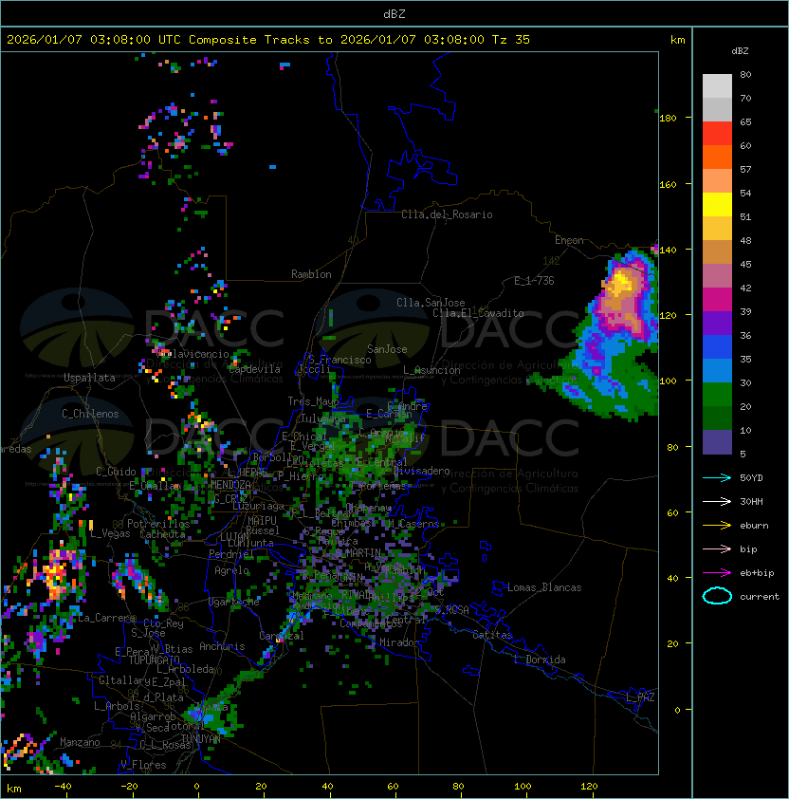Click the 'MENDOZA' label on the map

(x=230, y=484)
